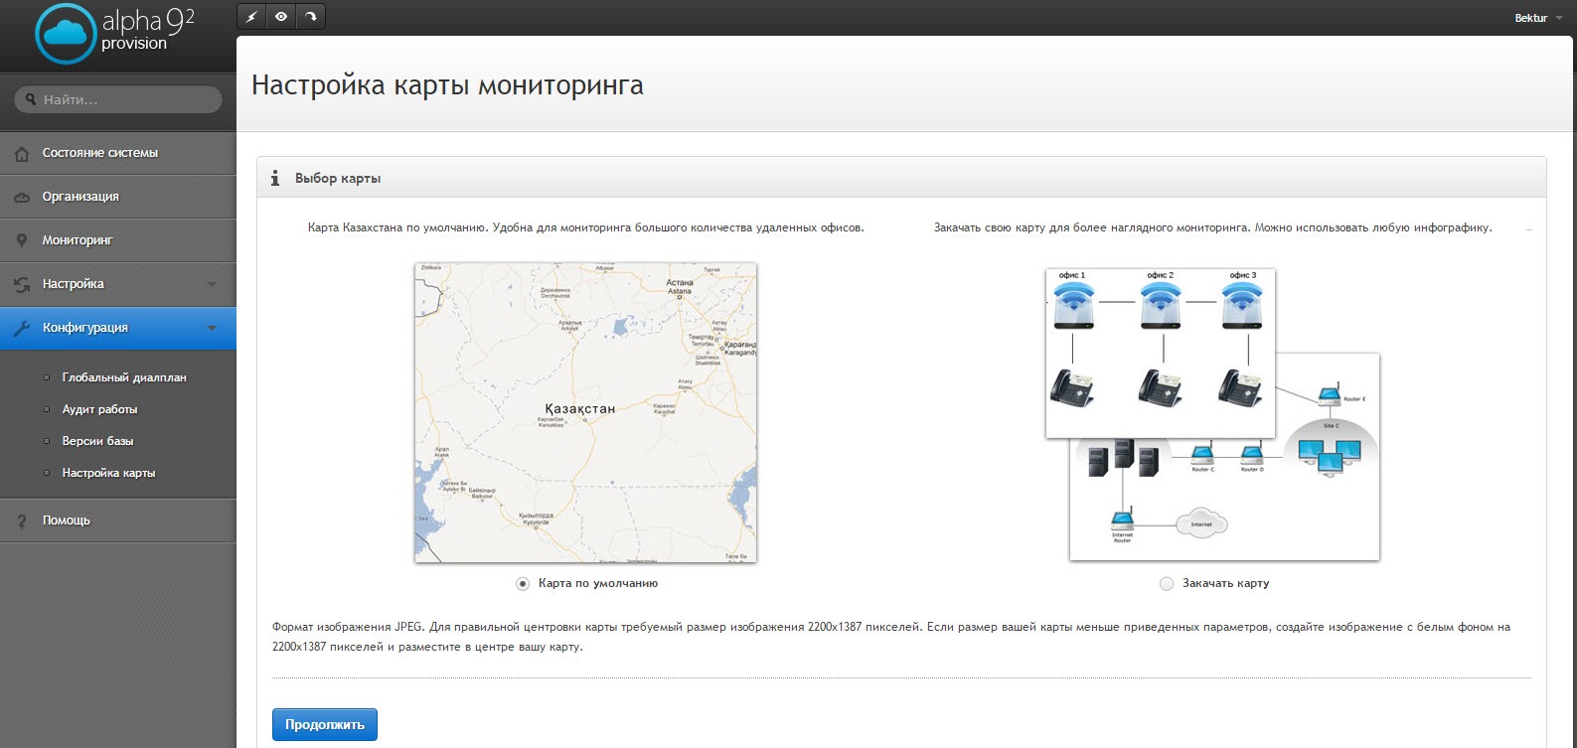Click the lightning bolt toolbar icon
Viewport: 1577px width, 748px height.
252,17
